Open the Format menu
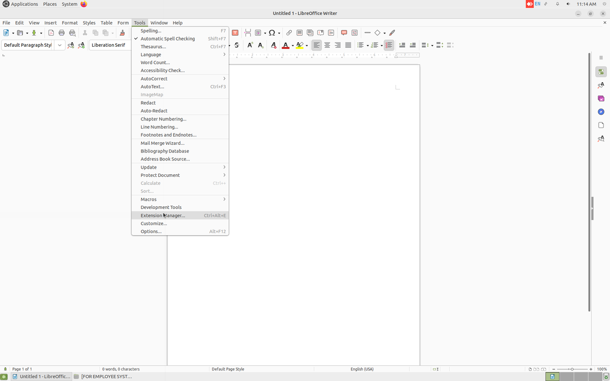Image resolution: width=610 pixels, height=381 pixels. (70, 22)
